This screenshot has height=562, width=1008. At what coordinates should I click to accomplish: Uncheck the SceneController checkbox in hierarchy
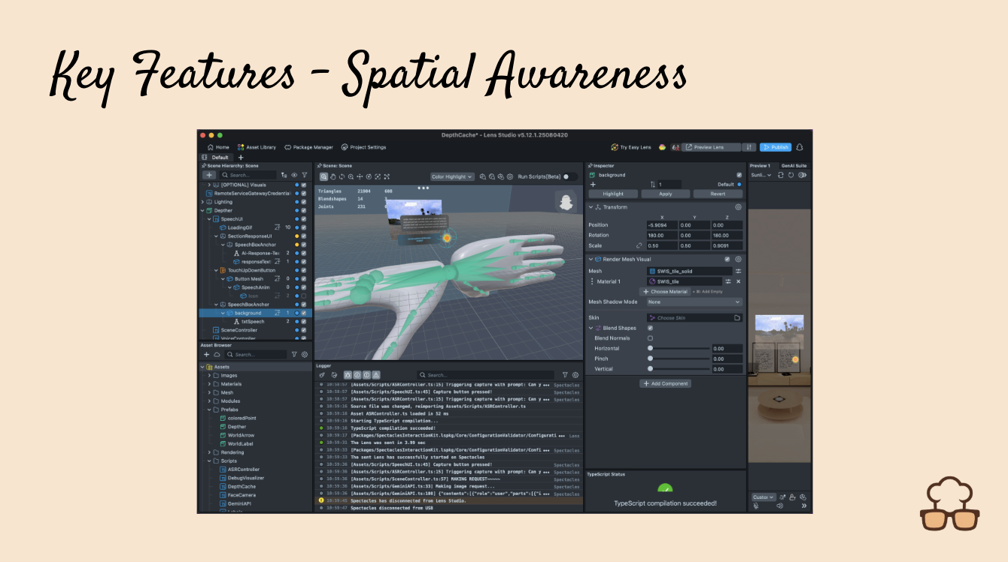tap(304, 330)
